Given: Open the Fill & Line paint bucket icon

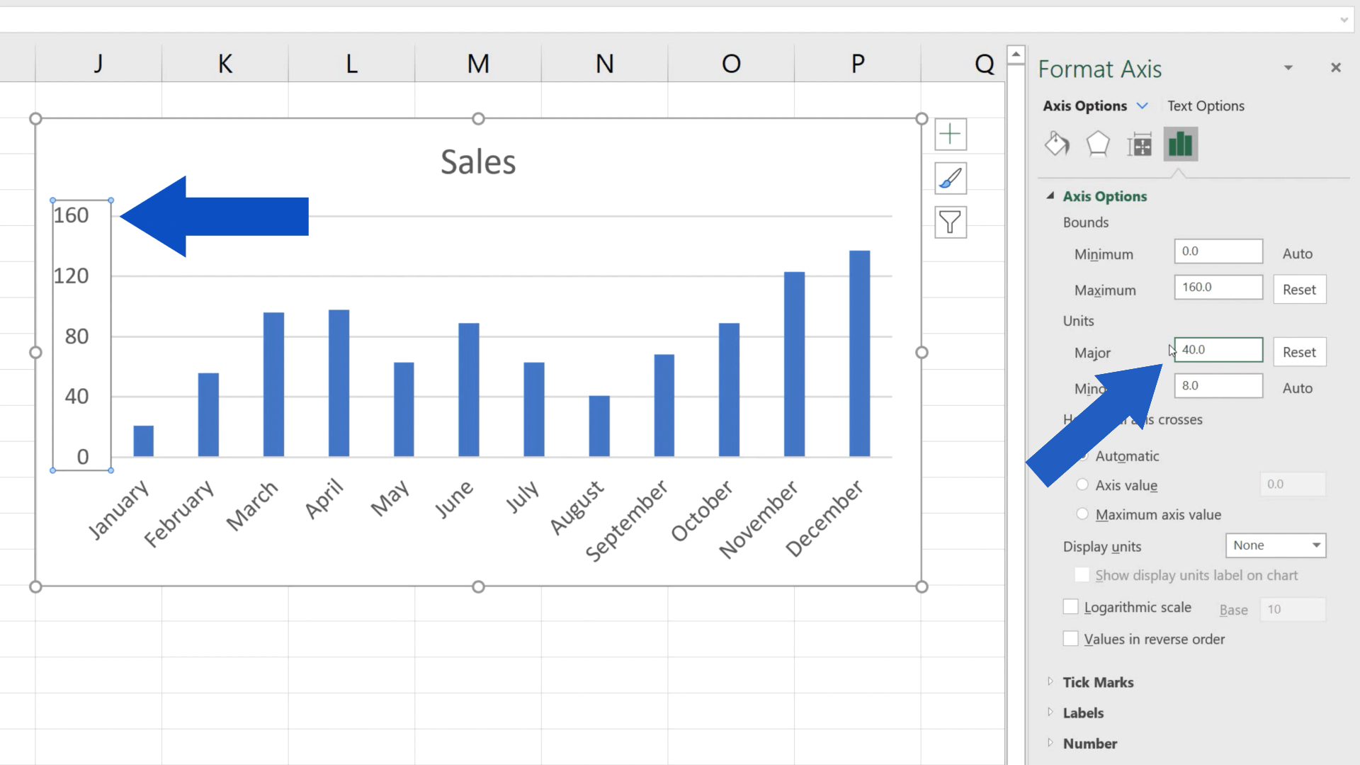Looking at the screenshot, I should [1057, 144].
